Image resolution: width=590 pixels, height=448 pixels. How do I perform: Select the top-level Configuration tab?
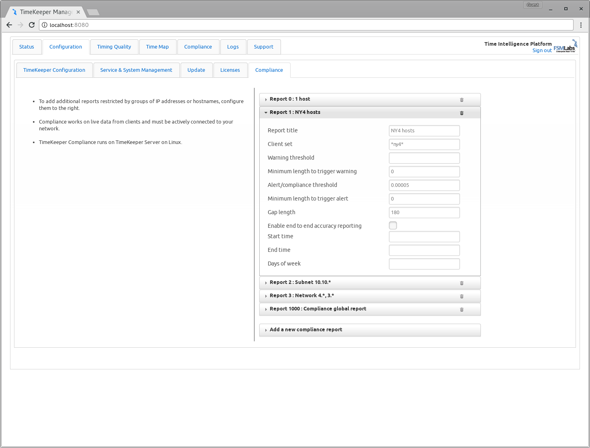tap(66, 47)
